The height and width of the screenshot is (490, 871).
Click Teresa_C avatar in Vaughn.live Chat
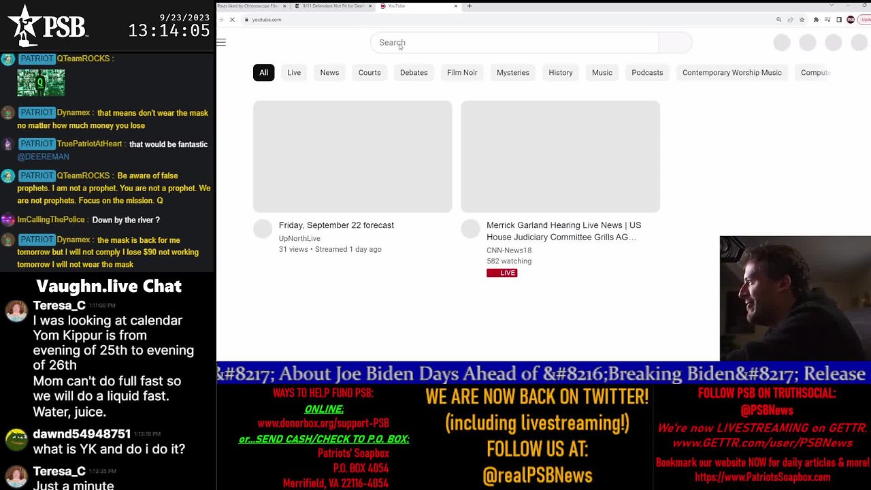pyautogui.click(x=16, y=311)
